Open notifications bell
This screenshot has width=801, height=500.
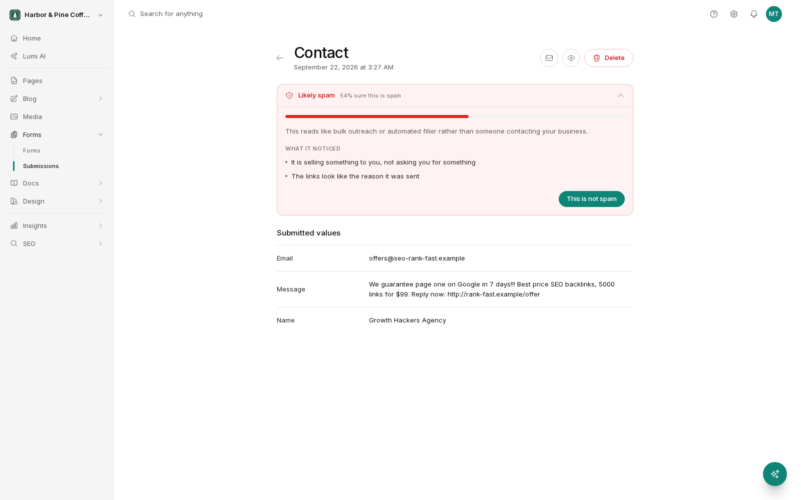[x=754, y=14]
